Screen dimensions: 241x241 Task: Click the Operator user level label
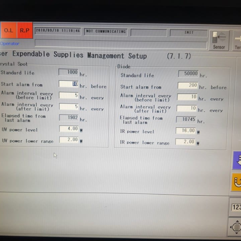pyautogui.click(x=10, y=44)
